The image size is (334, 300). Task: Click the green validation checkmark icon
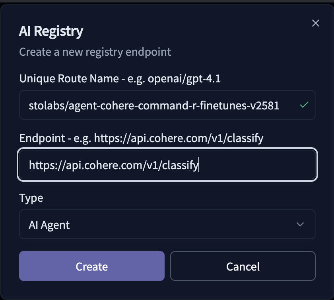click(x=303, y=105)
